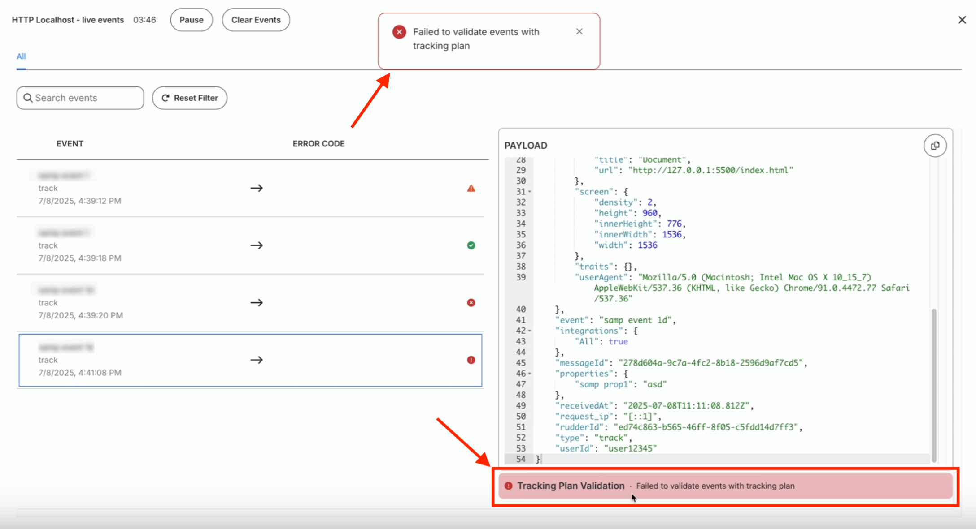Select the All tab
Screen dimensions: 976x529
pyautogui.click(x=21, y=56)
